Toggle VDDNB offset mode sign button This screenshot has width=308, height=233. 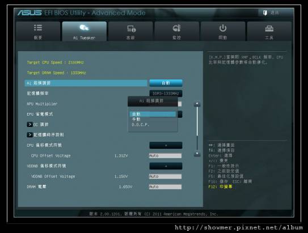point(166,166)
